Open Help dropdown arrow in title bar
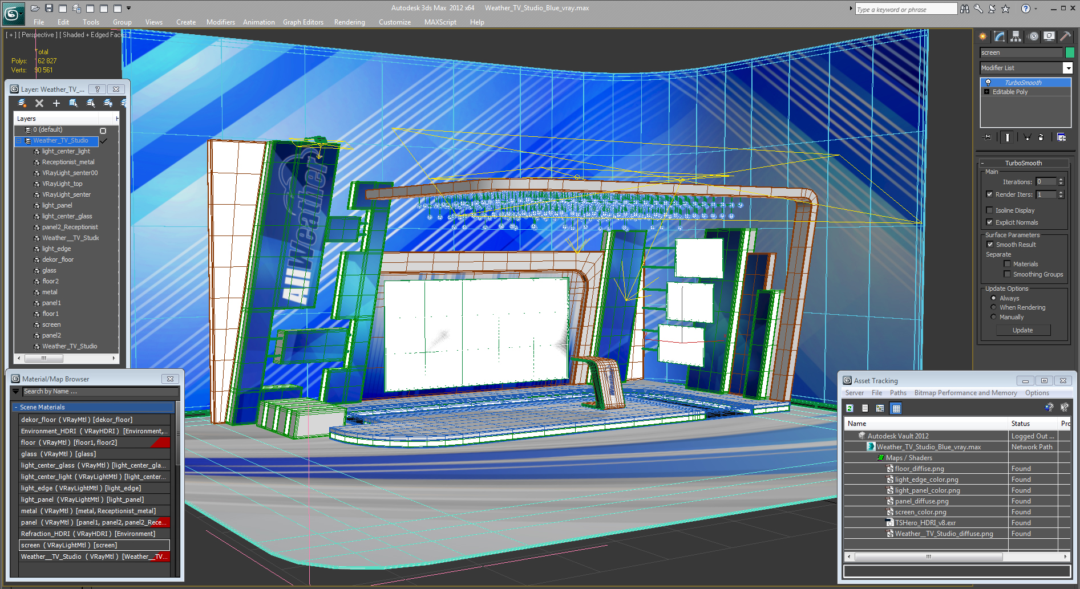The image size is (1080, 589). pos(1035,9)
